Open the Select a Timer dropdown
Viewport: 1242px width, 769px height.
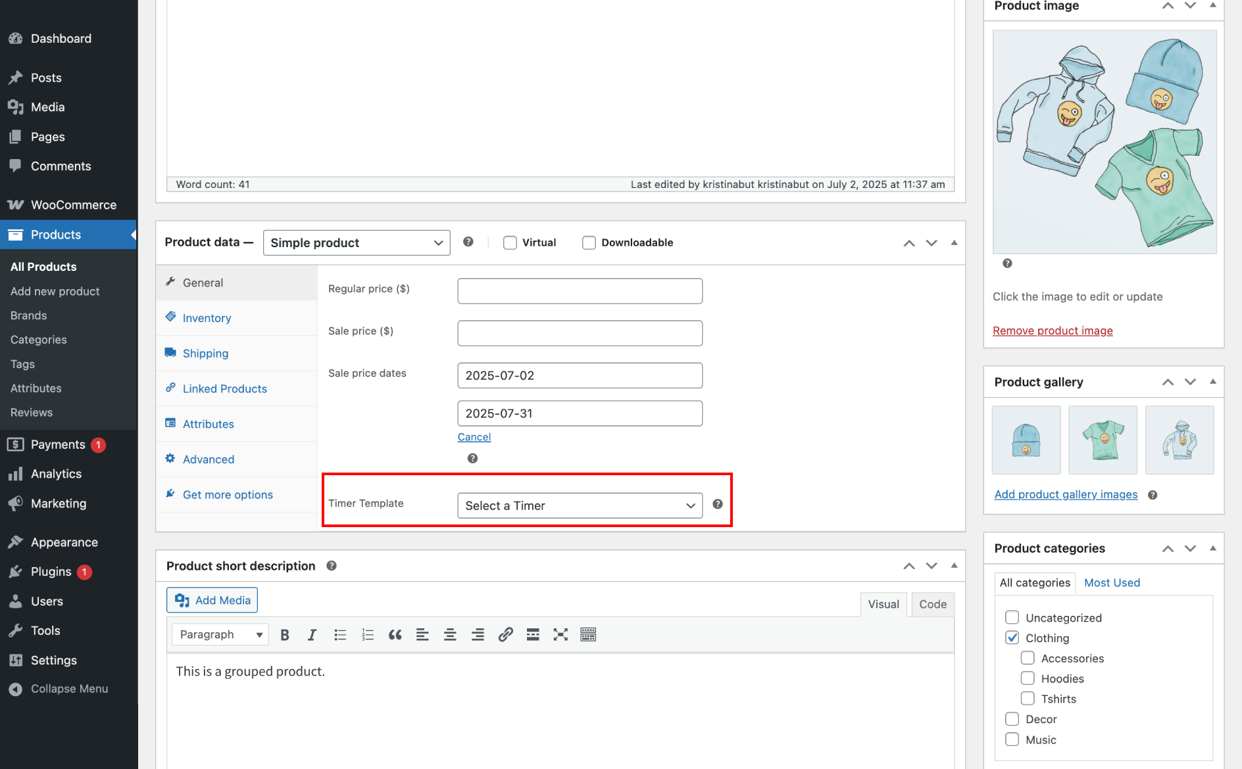580,506
